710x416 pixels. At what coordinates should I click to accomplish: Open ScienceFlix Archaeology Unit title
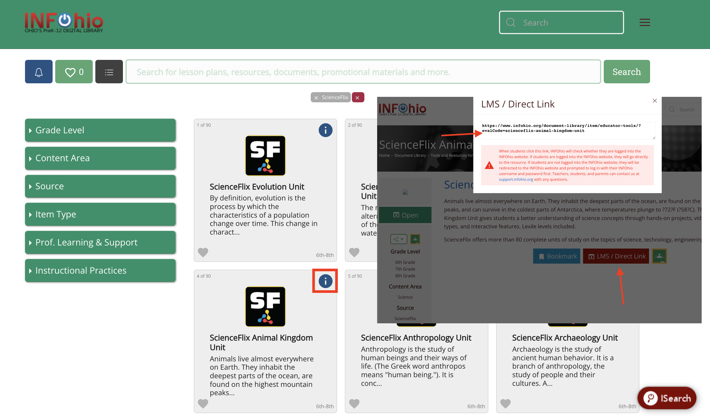pyautogui.click(x=565, y=338)
